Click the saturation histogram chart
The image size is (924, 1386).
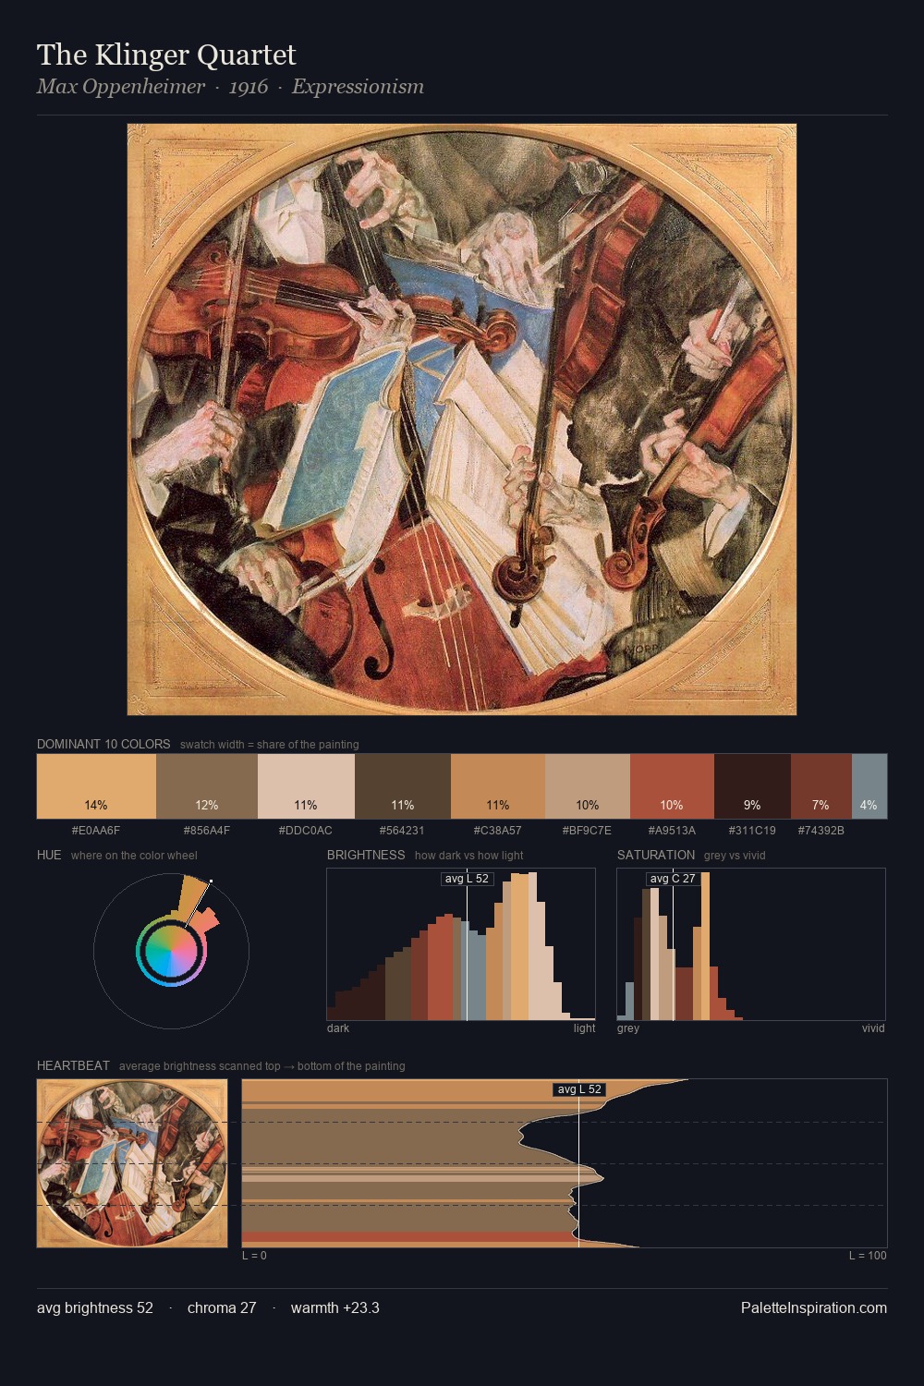click(751, 944)
